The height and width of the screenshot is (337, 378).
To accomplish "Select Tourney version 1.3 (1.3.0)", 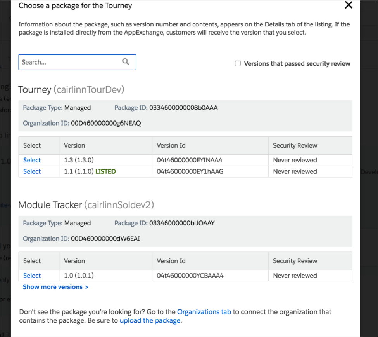I will tap(32, 160).
